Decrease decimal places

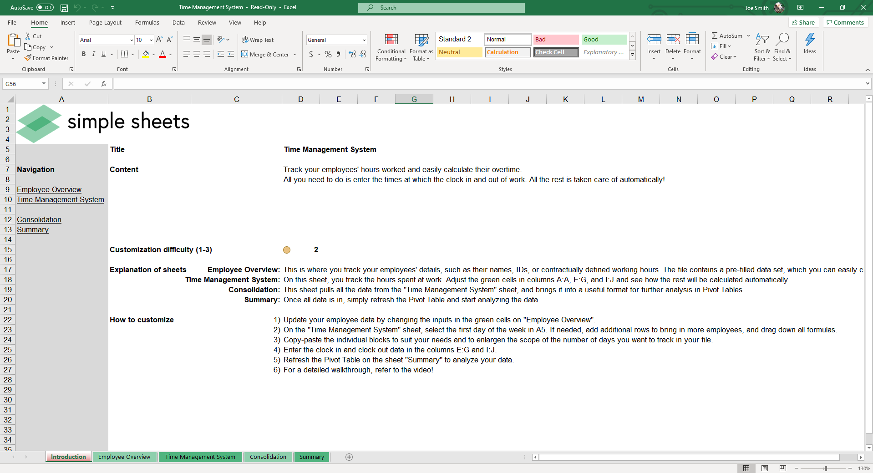[362, 54]
